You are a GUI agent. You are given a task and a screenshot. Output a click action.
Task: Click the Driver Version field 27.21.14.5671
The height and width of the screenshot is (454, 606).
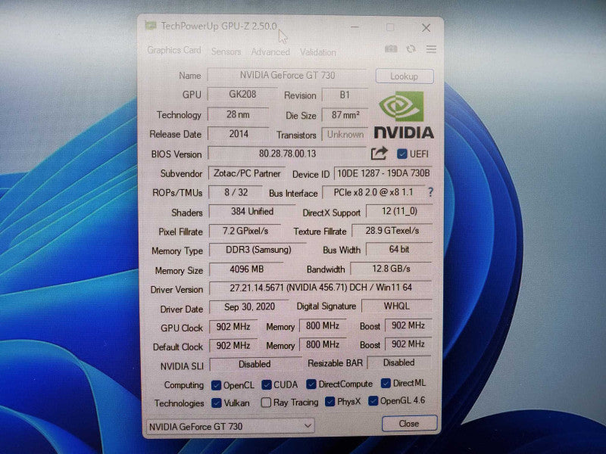coord(320,288)
